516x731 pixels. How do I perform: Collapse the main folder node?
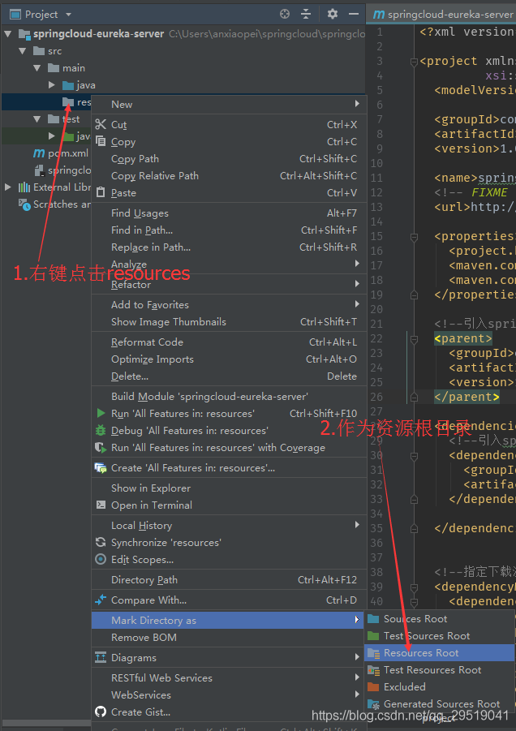pos(37,68)
